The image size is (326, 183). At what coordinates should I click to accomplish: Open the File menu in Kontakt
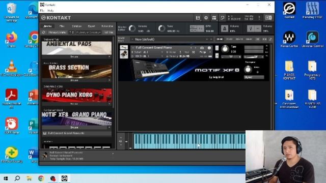tap(42, 11)
